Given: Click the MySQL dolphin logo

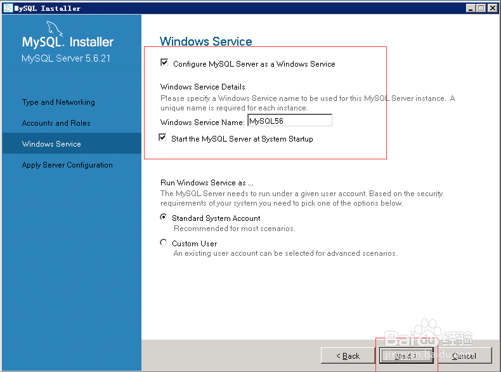Looking at the screenshot, I should pyautogui.click(x=55, y=29).
